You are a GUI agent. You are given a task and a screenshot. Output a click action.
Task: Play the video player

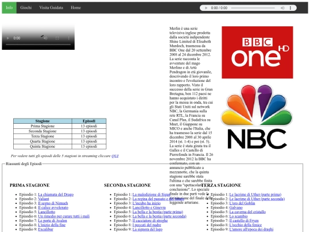pos(7,38)
